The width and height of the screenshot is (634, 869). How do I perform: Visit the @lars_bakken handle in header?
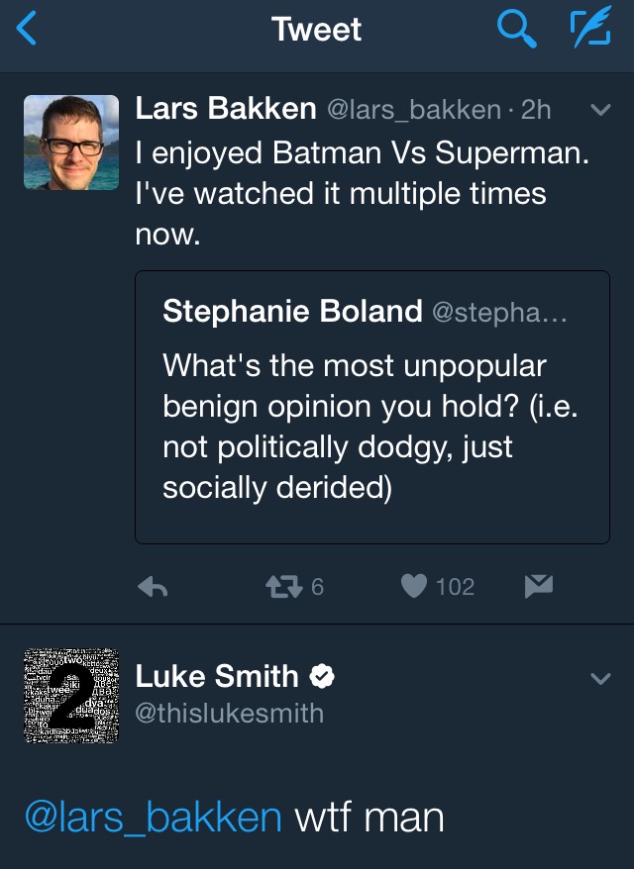point(414,110)
